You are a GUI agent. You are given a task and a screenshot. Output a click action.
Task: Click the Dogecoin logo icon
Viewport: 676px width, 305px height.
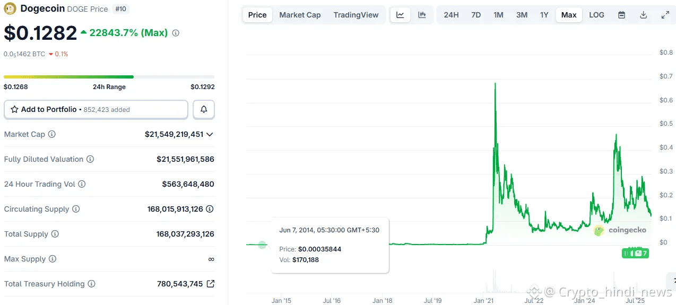coord(10,8)
